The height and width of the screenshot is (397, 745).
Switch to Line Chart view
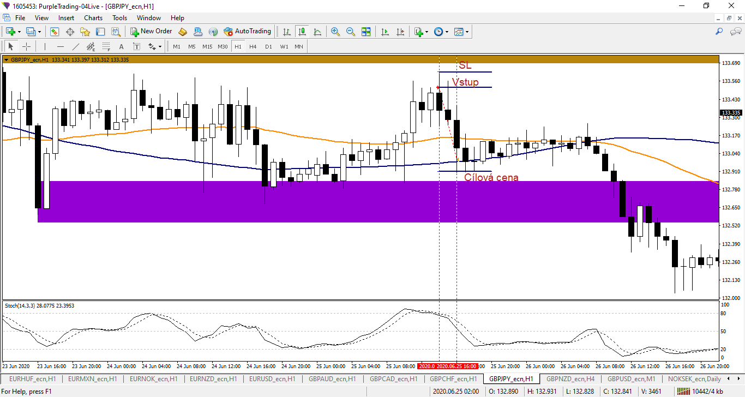point(317,32)
